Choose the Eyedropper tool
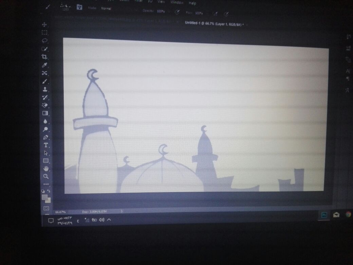Screen dimensions: 353x265 point(44,65)
